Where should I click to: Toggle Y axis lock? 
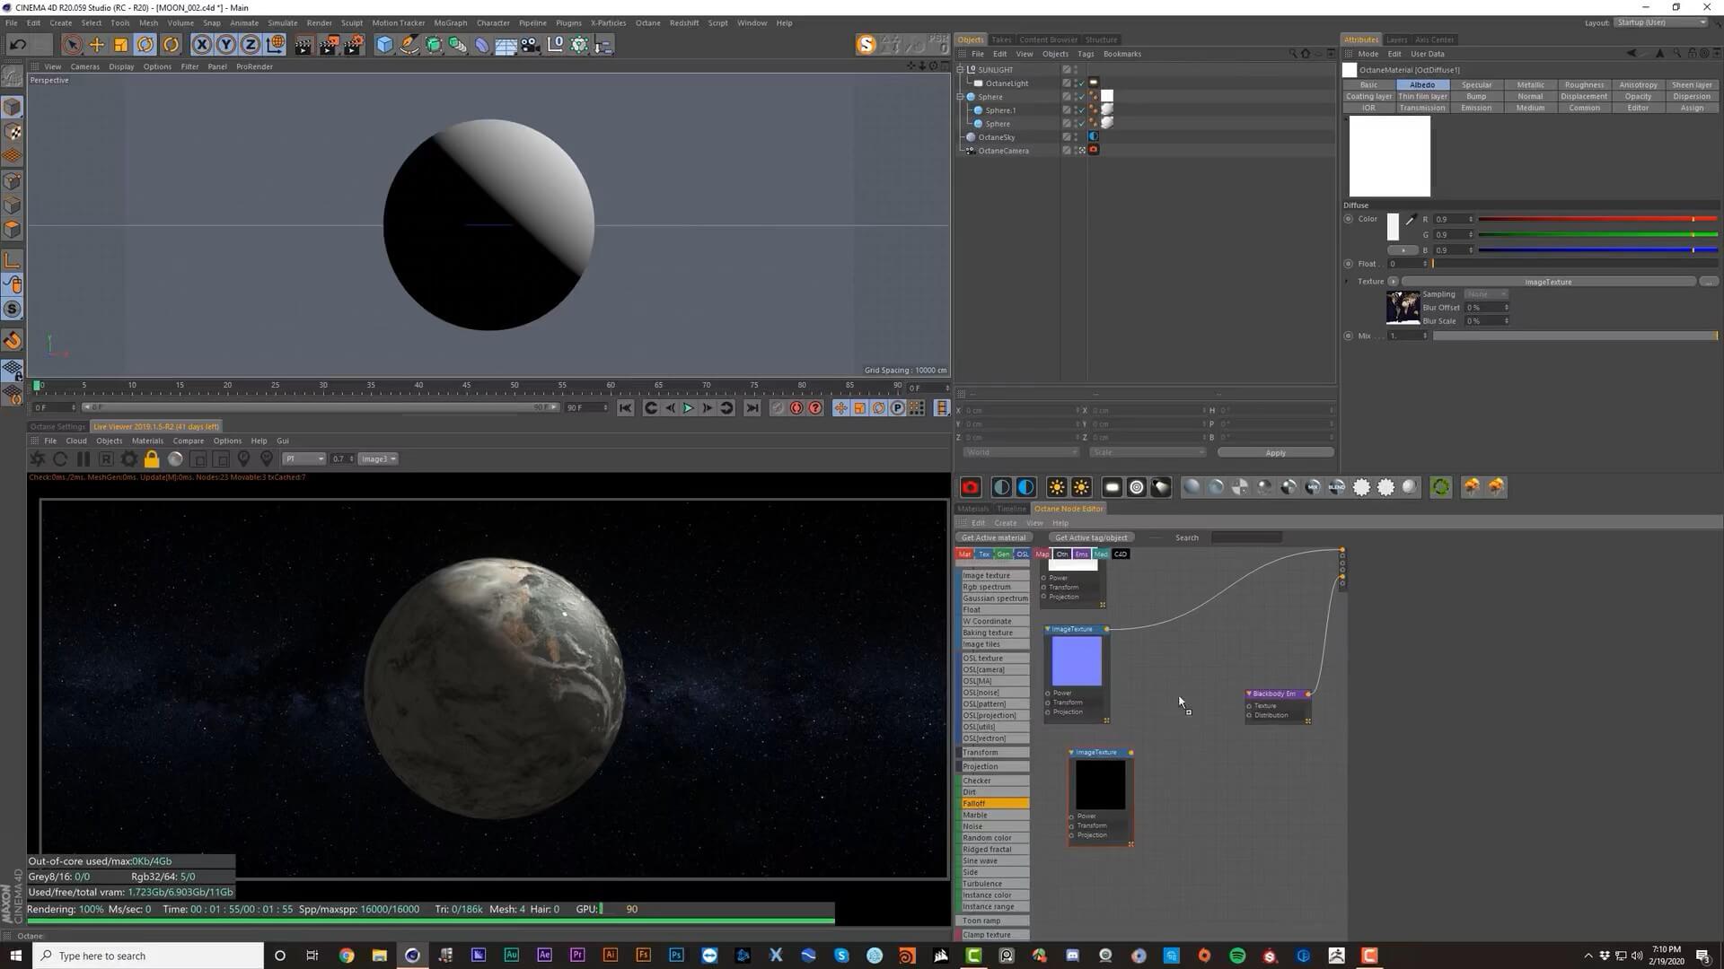point(226,44)
